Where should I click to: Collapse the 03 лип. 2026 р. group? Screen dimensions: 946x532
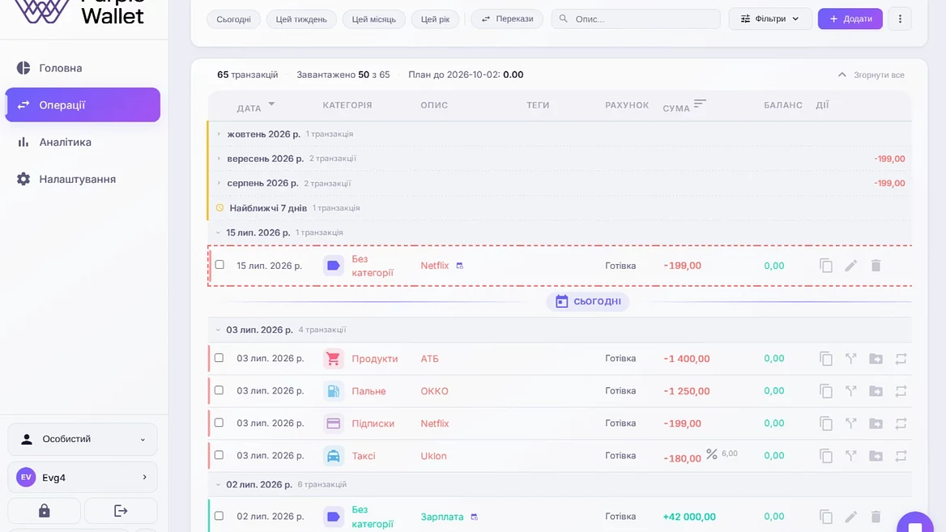point(219,330)
